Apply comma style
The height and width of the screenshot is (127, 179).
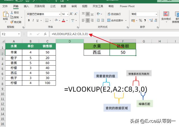click(145, 20)
